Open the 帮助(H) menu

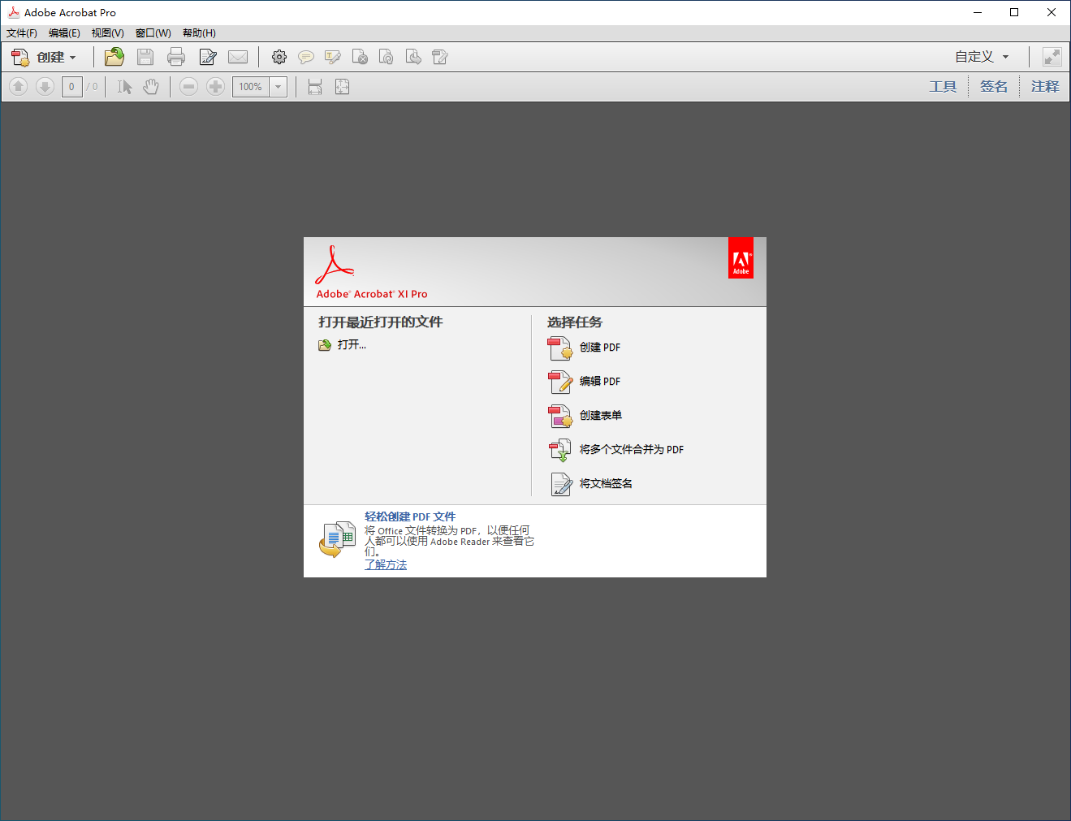coord(199,33)
